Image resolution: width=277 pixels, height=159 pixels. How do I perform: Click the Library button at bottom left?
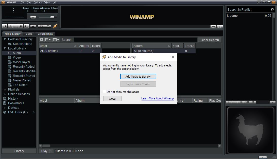click(x=19, y=151)
